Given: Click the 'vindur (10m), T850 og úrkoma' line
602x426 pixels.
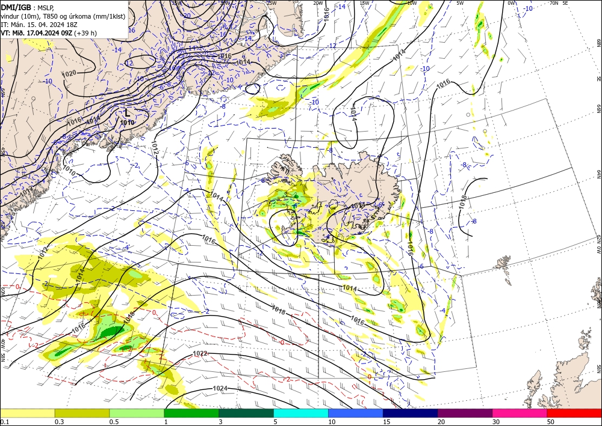Looking at the screenshot, I should pos(63,16).
